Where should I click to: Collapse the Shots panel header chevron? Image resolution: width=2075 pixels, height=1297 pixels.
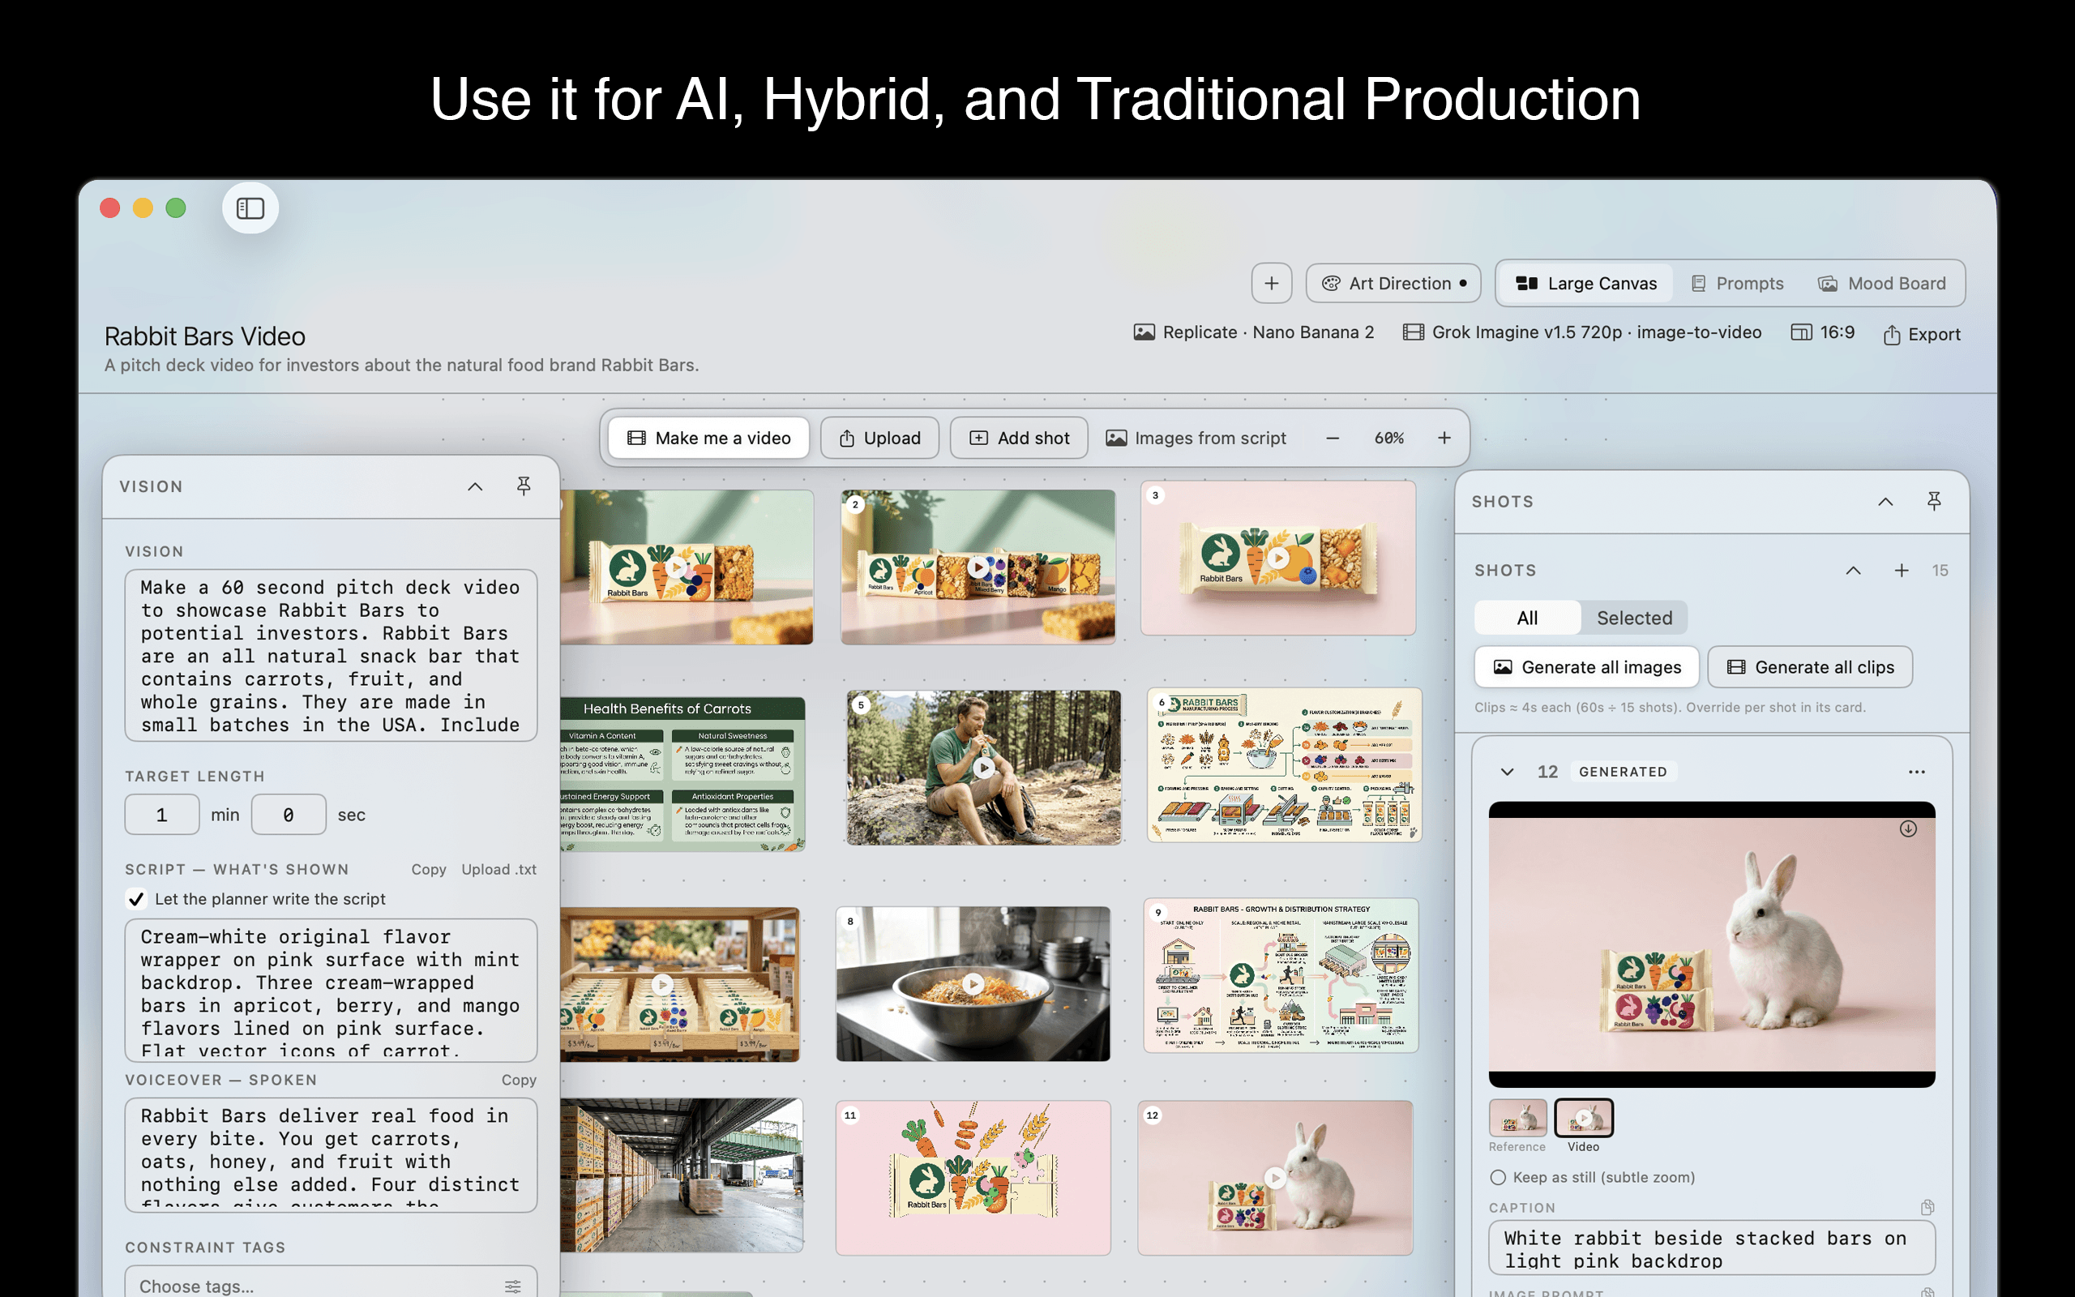click(x=1885, y=502)
